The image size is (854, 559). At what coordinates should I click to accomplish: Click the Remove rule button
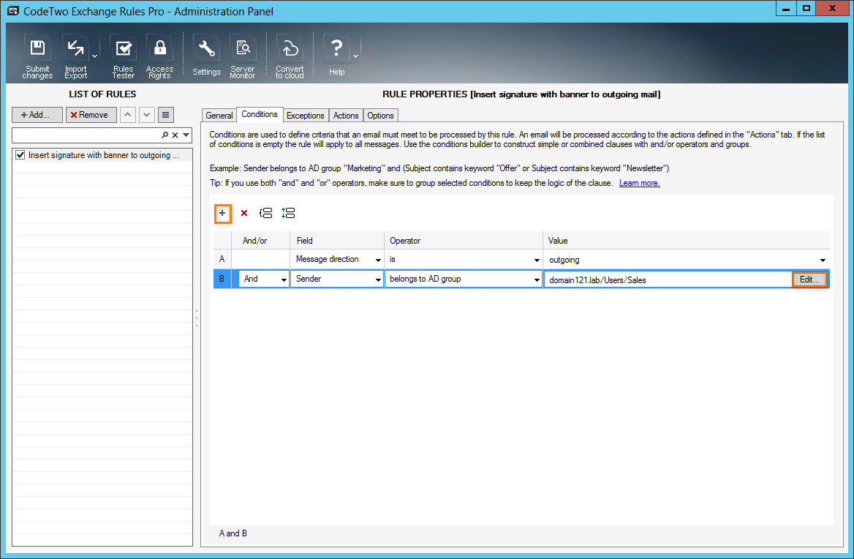91,115
